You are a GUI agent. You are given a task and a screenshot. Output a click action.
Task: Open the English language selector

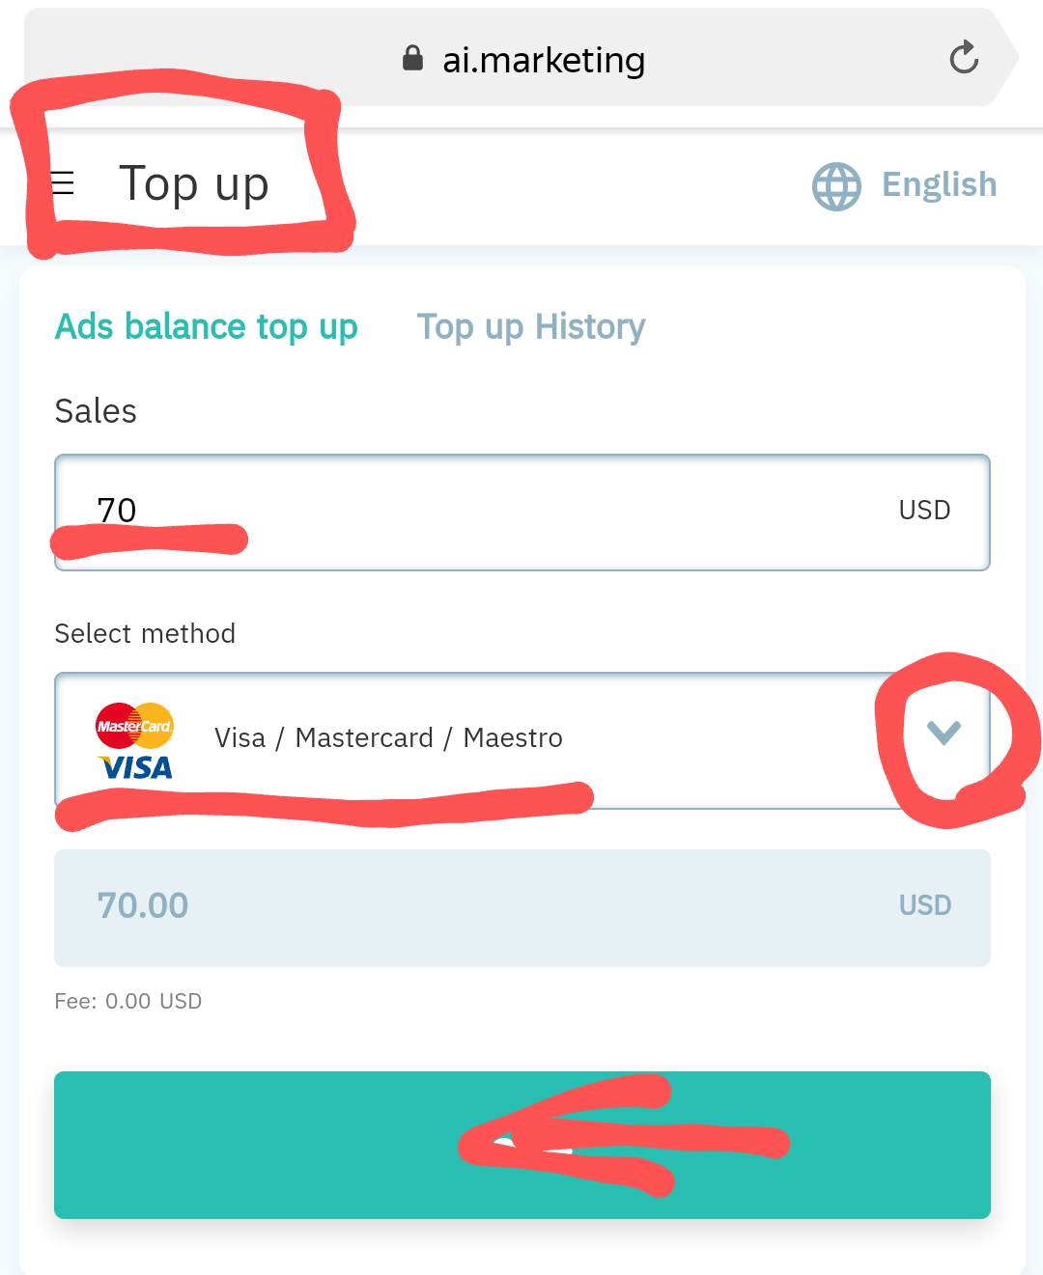coord(939,184)
